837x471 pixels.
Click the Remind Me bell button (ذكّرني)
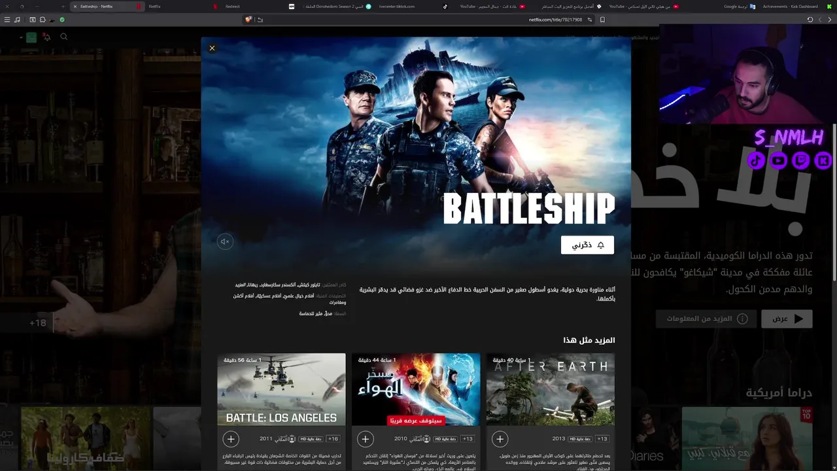click(x=587, y=245)
